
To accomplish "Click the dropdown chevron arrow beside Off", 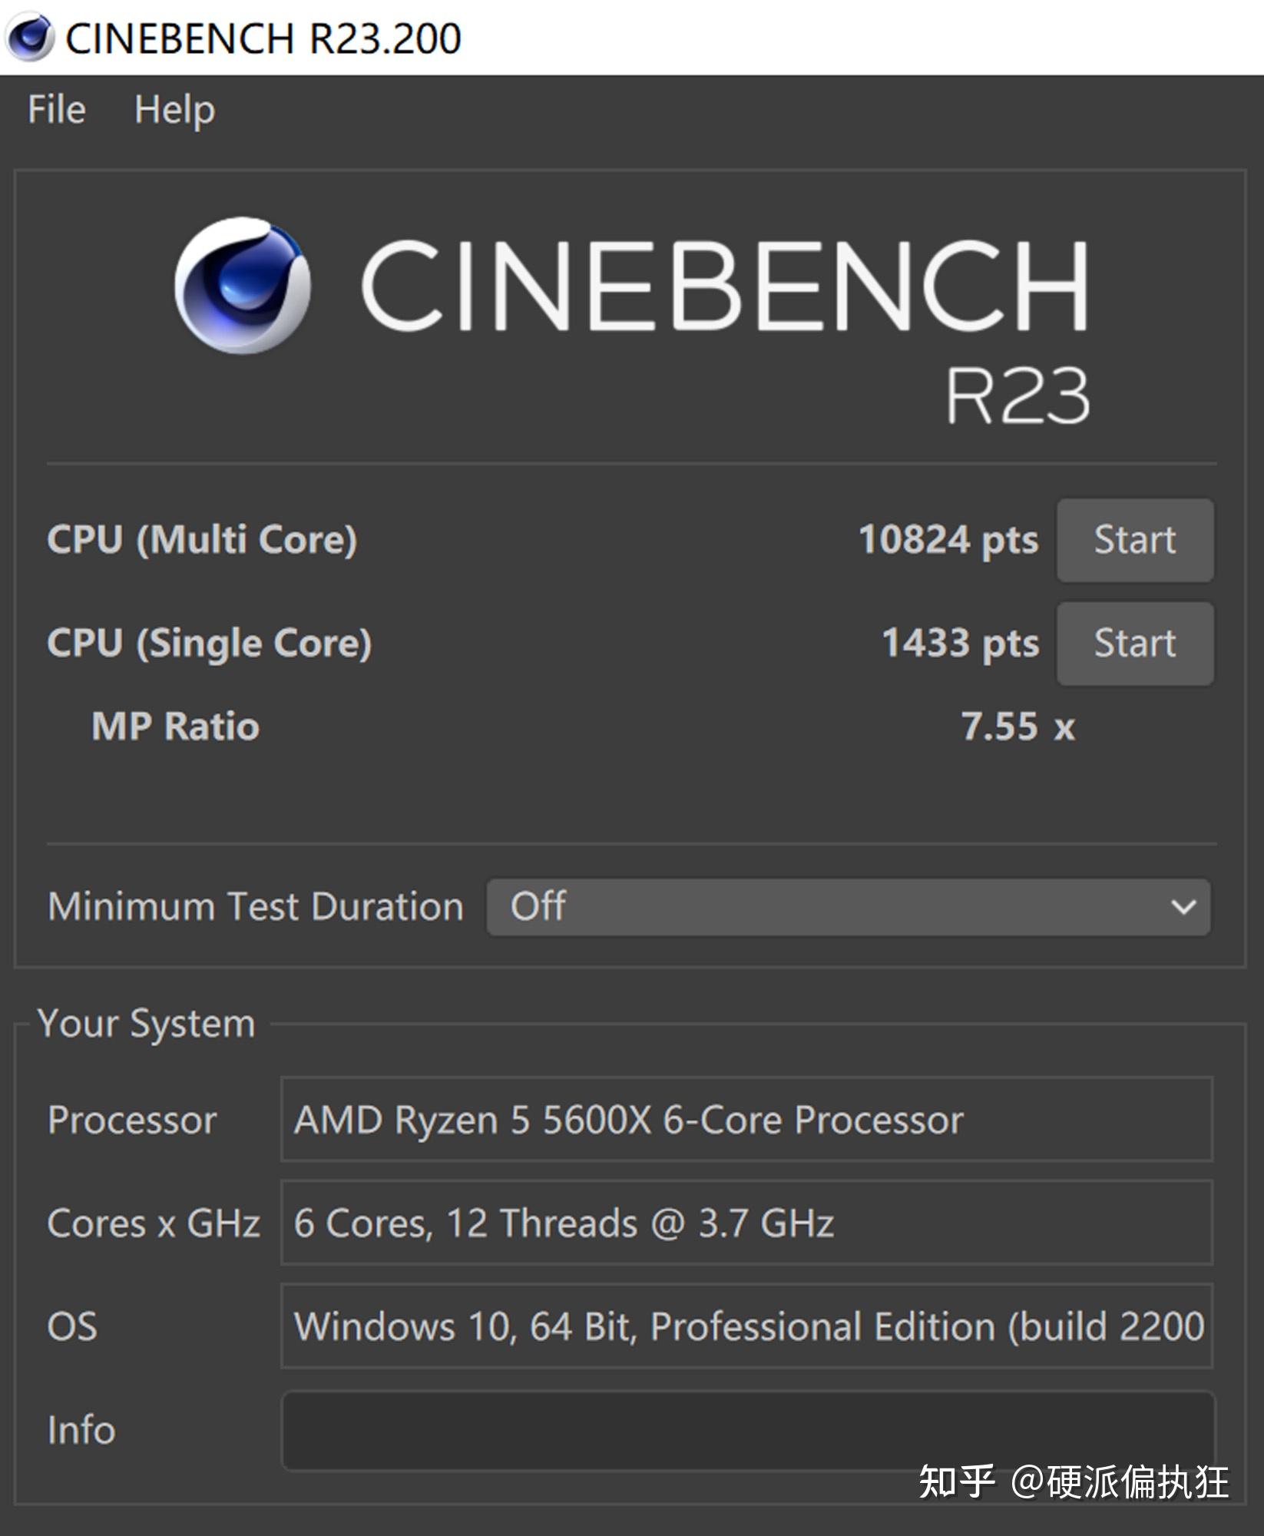I will [x=1183, y=907].
